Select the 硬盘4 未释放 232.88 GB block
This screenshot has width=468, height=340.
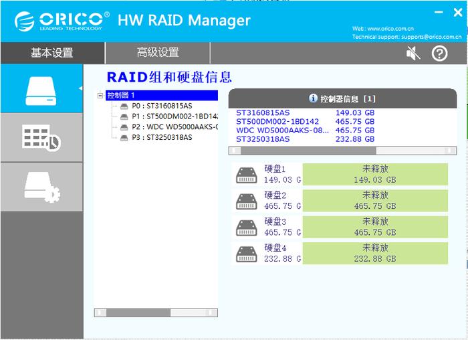[x=375, y=254]
